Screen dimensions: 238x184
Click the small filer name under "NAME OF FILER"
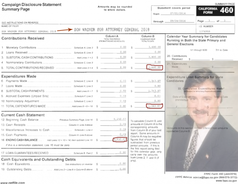pos(29,31)
